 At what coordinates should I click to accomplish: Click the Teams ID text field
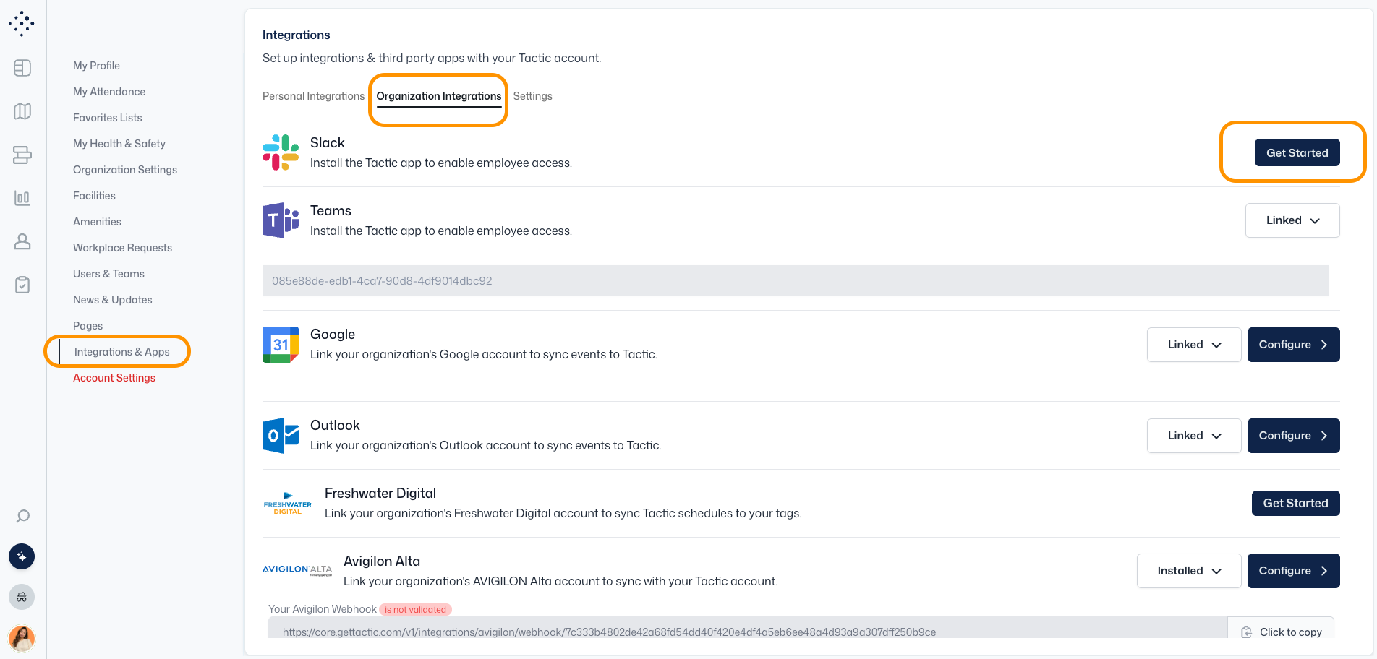795,280
